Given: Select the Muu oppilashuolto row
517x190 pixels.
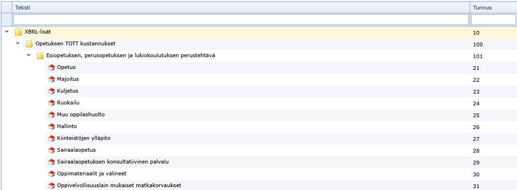Looking at the screenshot, I should (x=80, y=115).
